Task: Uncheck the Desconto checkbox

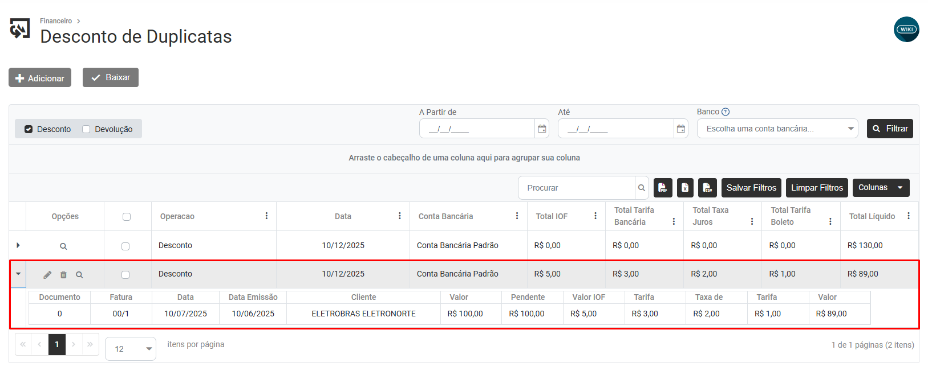Action: pyautogui.click(x=29, y=129)
